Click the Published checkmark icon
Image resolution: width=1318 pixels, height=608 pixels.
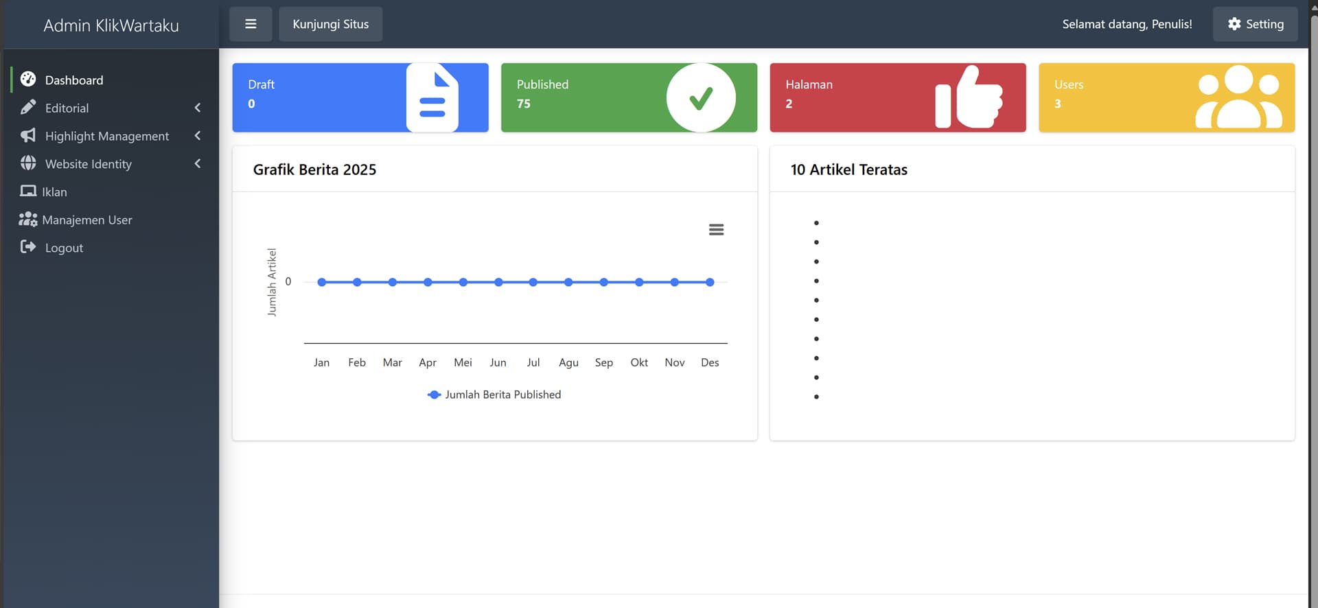click(700, 97)
